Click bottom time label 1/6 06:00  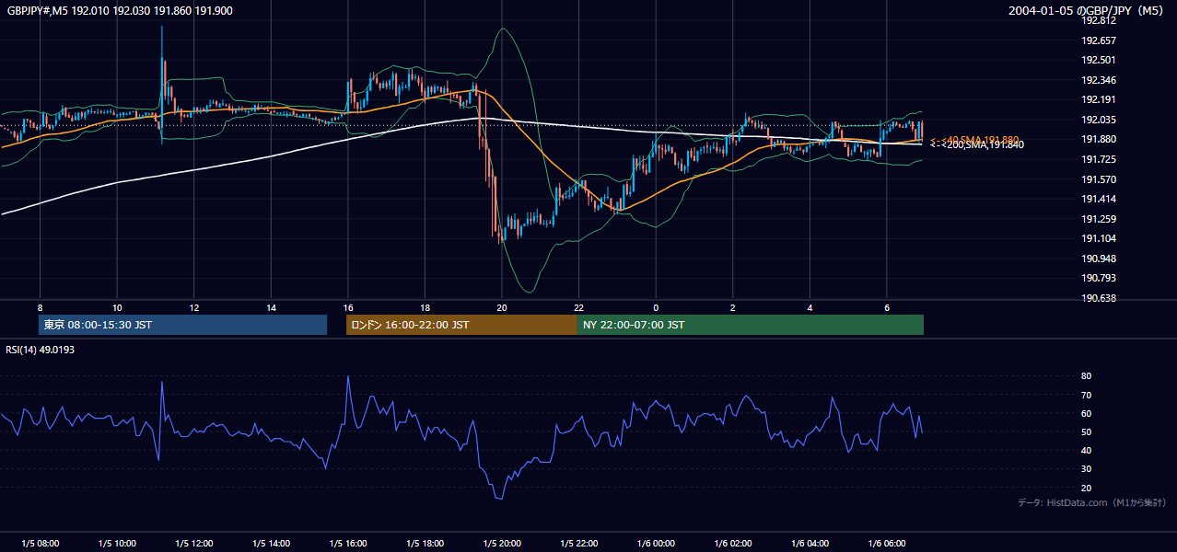coord(887,543)
